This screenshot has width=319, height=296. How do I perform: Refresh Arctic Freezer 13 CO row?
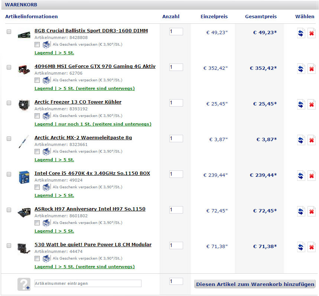tap(301, 104)
